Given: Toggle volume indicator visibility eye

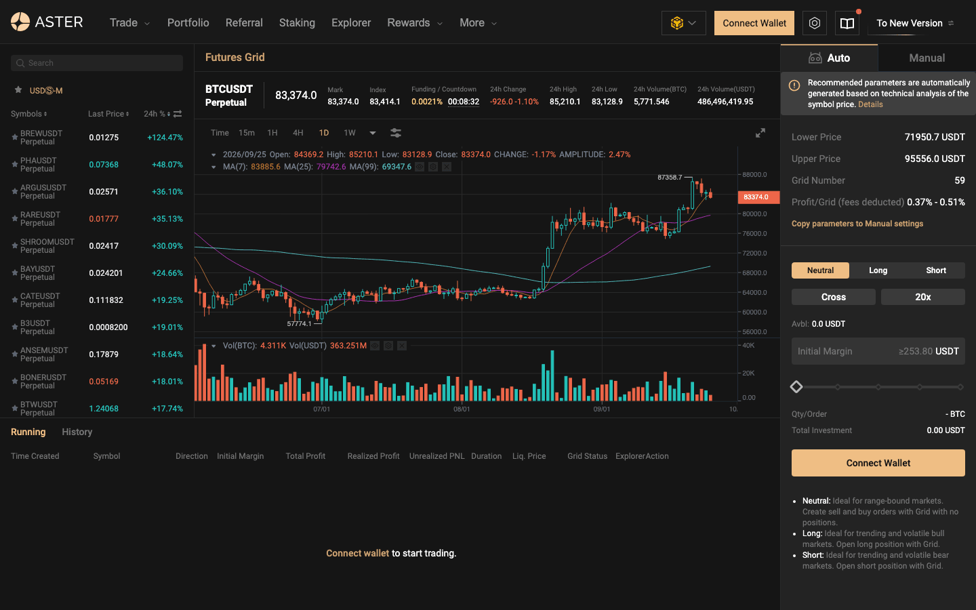Looking at the screenshot, I should point(375,346).
